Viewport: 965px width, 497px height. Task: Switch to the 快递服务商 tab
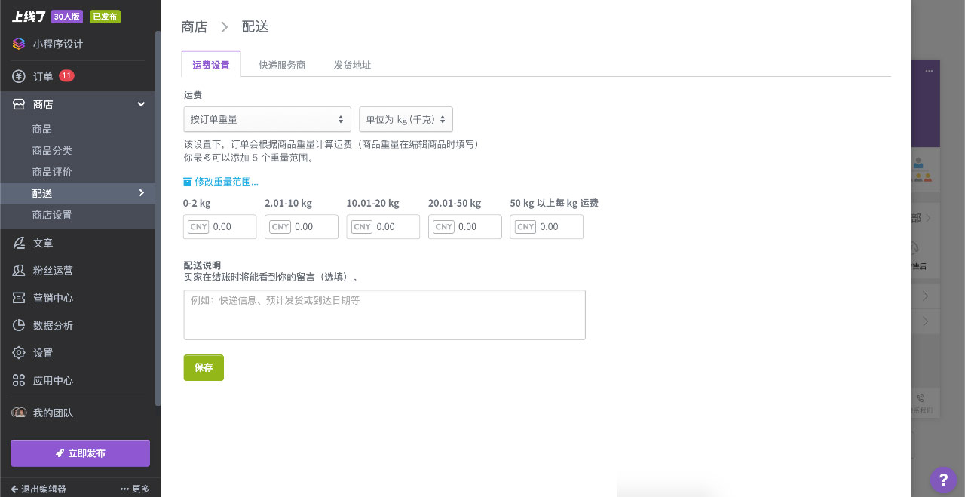282,65
